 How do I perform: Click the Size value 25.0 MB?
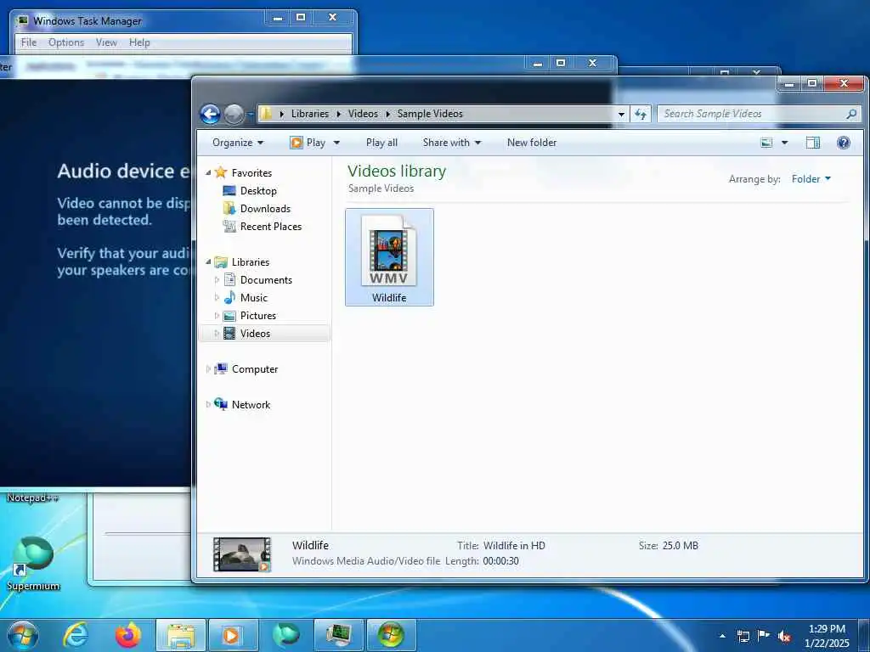point(681,546)
